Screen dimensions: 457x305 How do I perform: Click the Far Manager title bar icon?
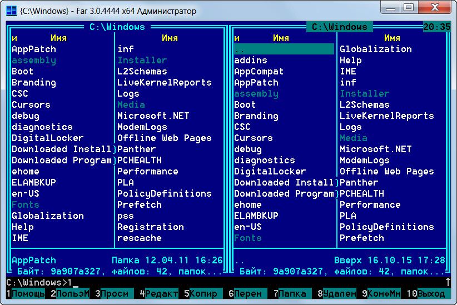pos(11,11)
